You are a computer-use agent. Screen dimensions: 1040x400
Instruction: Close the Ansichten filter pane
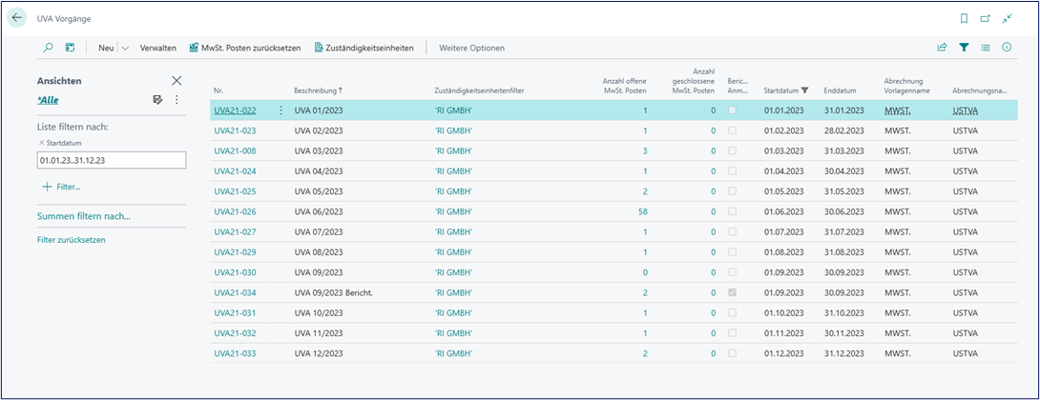point(177,82)
